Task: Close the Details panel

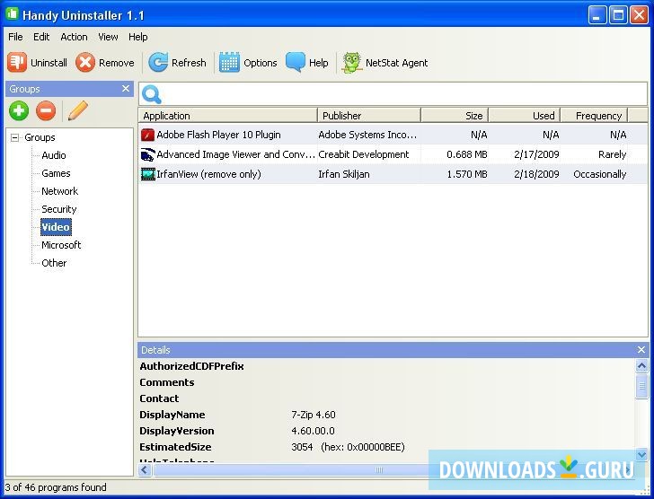Action: pyautogui.click(x=641, y=350)
